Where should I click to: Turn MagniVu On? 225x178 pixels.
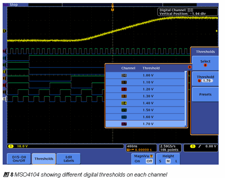point(137,161)
